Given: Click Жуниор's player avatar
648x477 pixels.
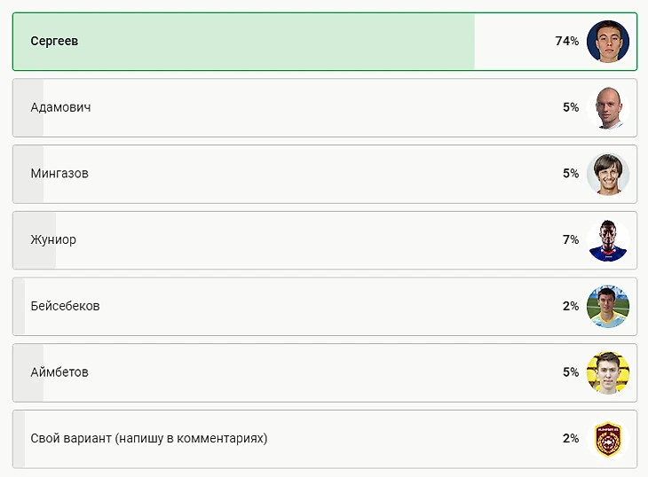Looking at the screenshot, I should pos(608,240).
